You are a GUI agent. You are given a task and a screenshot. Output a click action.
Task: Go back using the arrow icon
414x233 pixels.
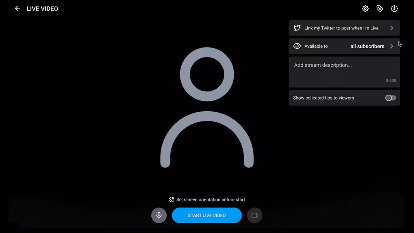pos(17,8)
